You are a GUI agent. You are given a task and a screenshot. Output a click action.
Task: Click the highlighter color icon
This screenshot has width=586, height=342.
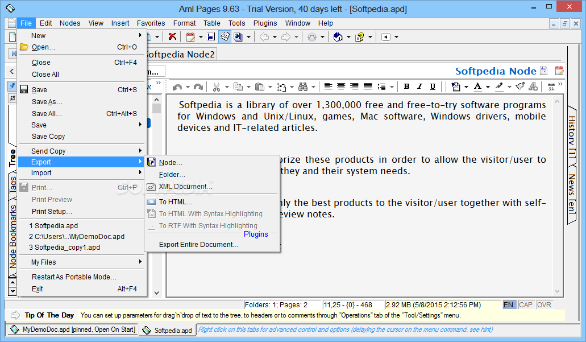499,86
